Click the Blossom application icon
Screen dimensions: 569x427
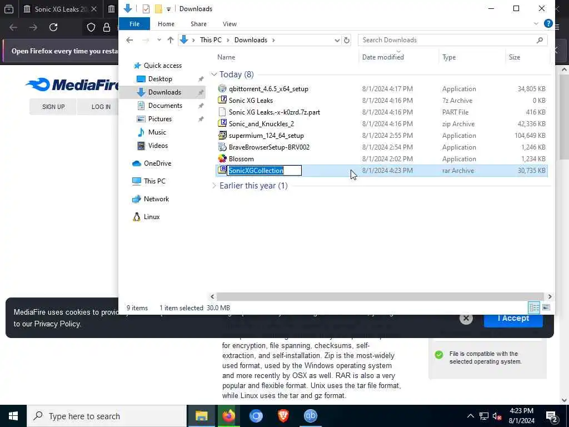(x=222, y=158)
